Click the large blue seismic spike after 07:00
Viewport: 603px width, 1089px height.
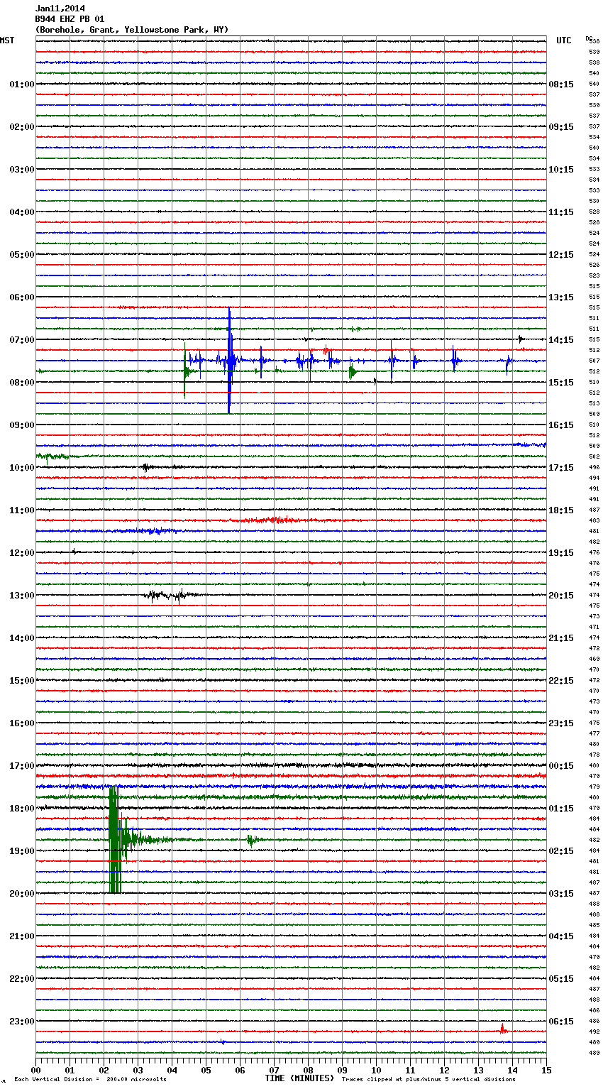coord(229,361)
